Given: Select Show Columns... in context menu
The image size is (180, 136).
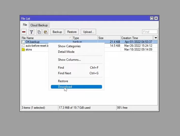Looking at the screenshot, I should pos(69,60).
